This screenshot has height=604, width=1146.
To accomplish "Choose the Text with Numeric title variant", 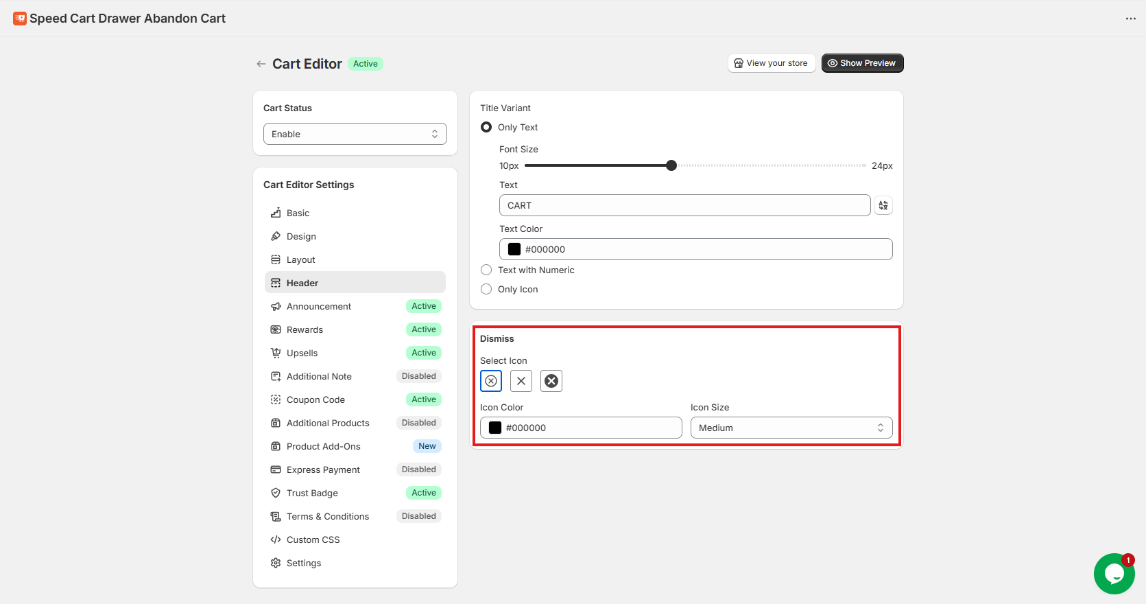I will (x=486, y=270).
